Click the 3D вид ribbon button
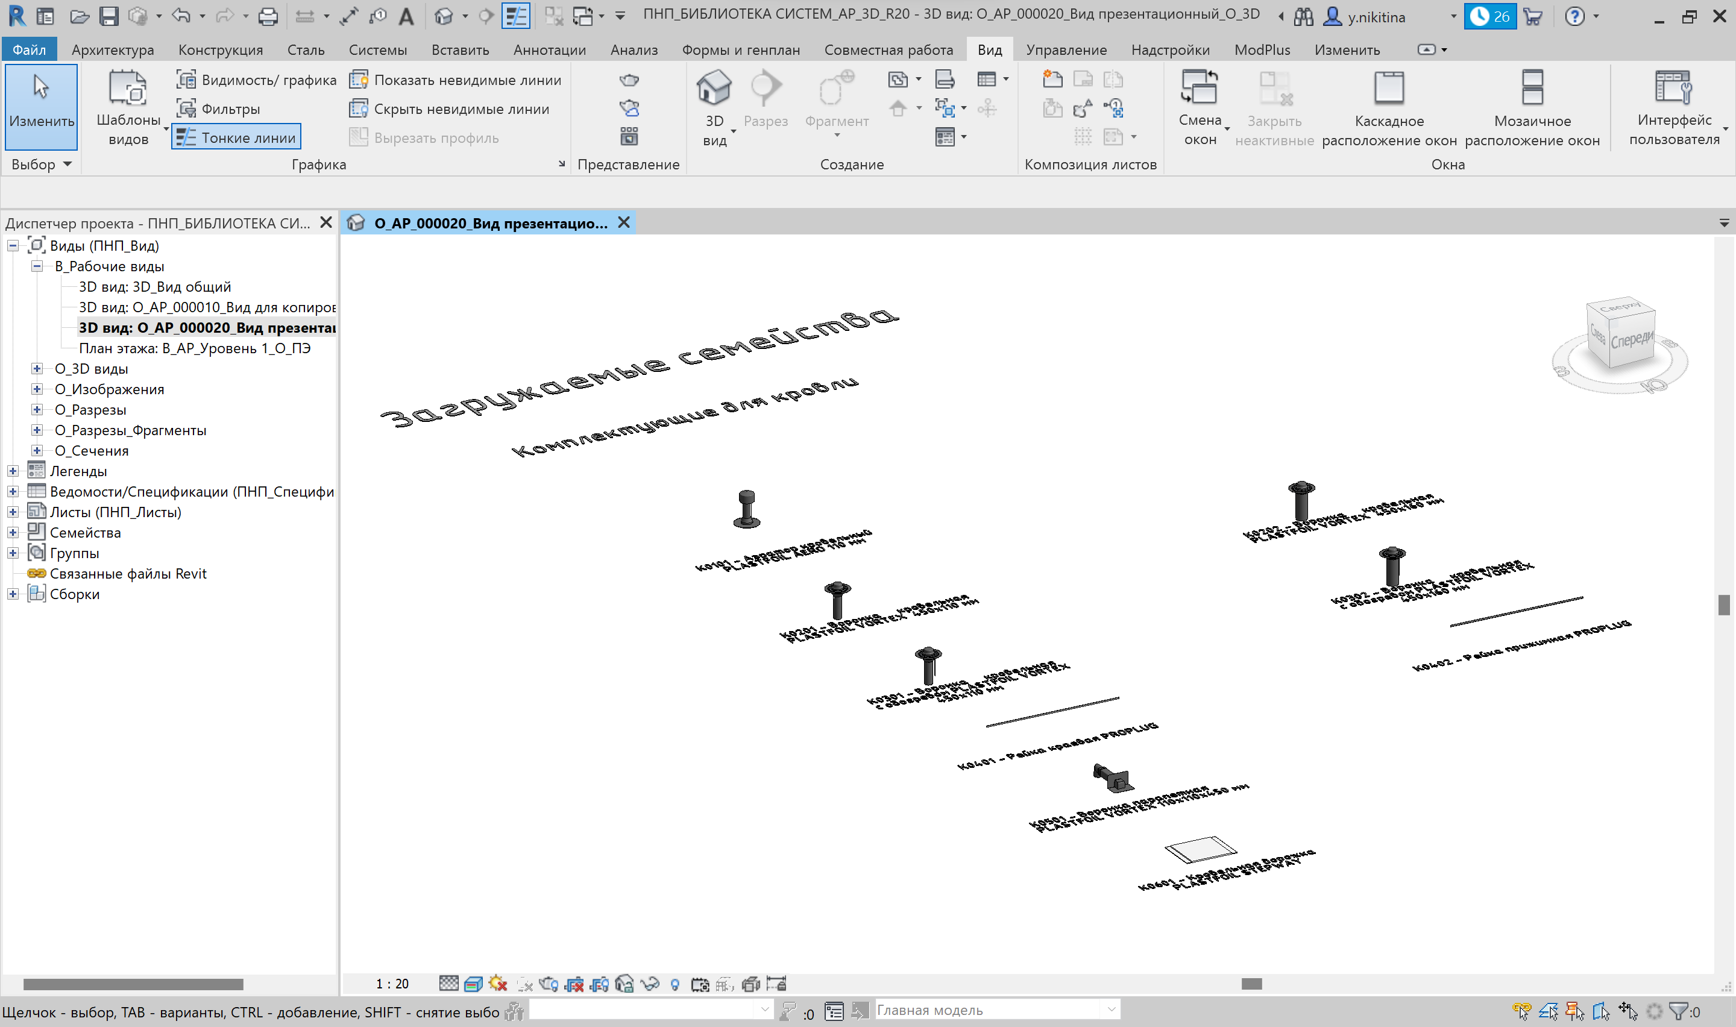This screenshot has width=1736, height=1027. pyautogui.click(x=714, y=107)
